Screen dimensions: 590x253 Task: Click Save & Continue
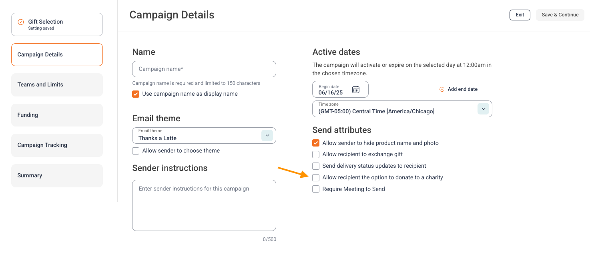coord(560,15)
